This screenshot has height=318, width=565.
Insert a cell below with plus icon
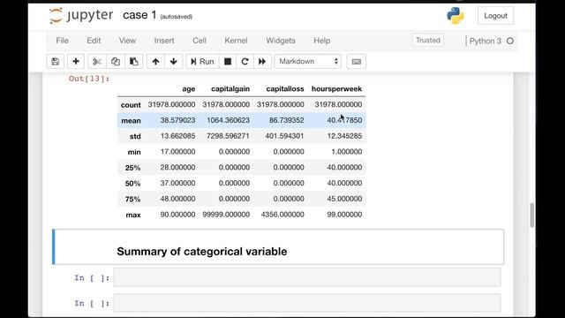[76, 62]
